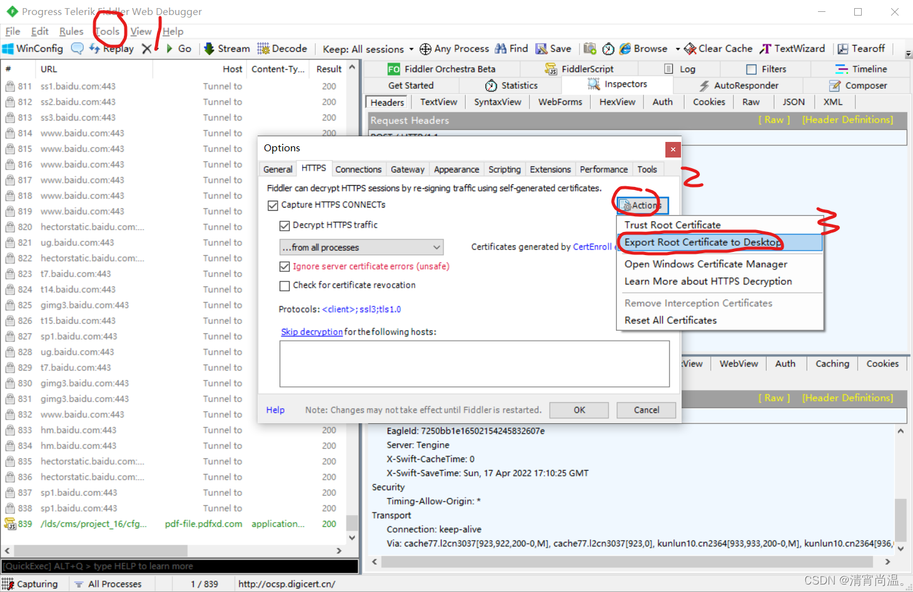
Task: Click the CertEnroll link
Action: coord(592,247)
